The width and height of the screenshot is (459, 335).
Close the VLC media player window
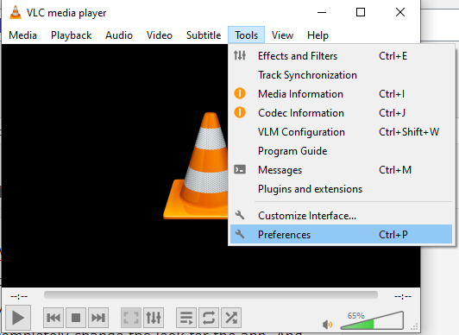(400, 12)
